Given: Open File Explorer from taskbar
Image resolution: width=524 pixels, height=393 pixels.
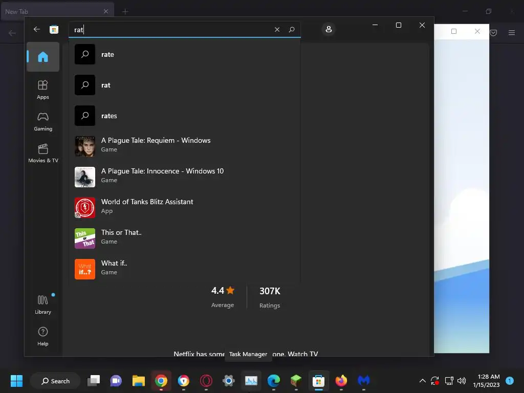Looking at the screenshot, I should point(138,381).
